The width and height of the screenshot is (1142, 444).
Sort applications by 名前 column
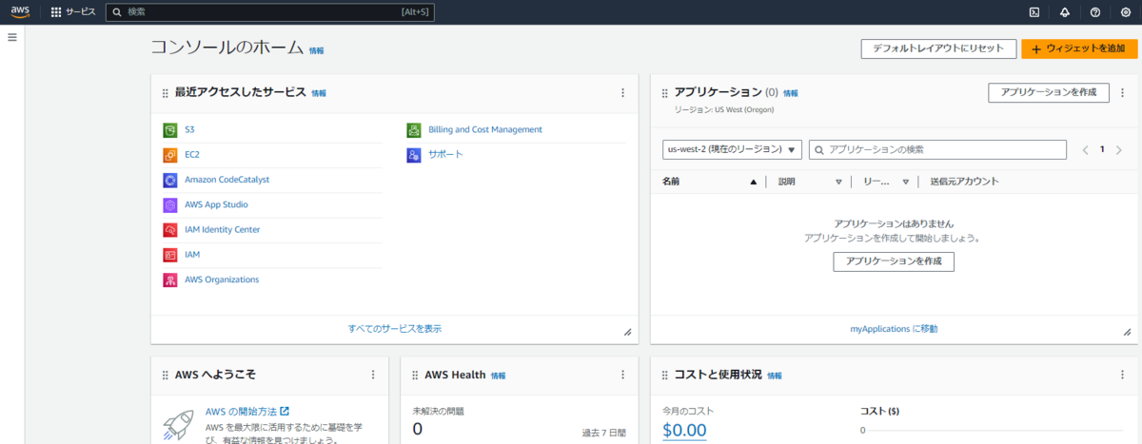click(x=753, y=182)
